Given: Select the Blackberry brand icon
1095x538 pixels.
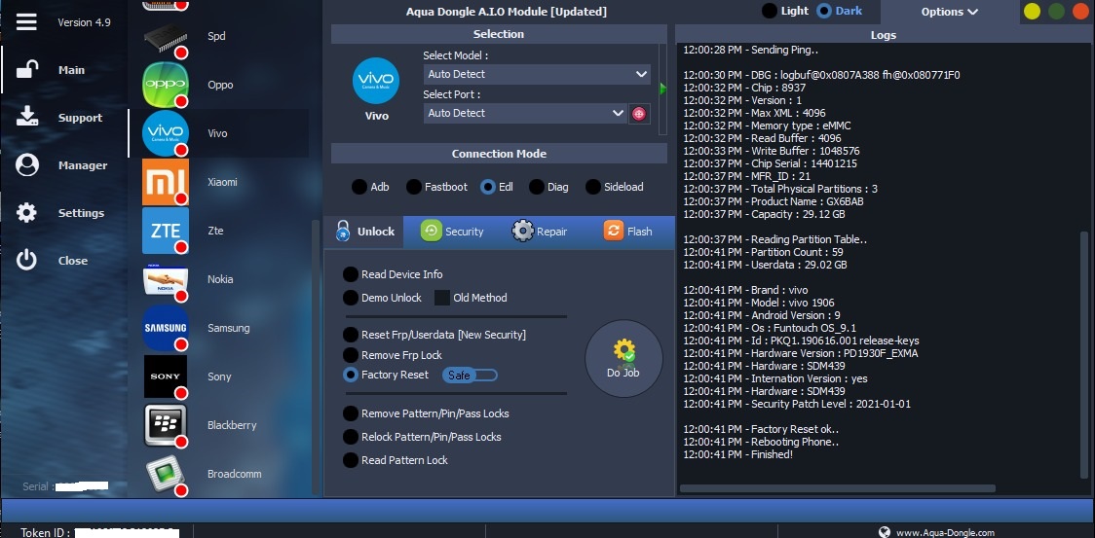Looking at the screenshot, I should pyautogui.click(x=166, y=425).
